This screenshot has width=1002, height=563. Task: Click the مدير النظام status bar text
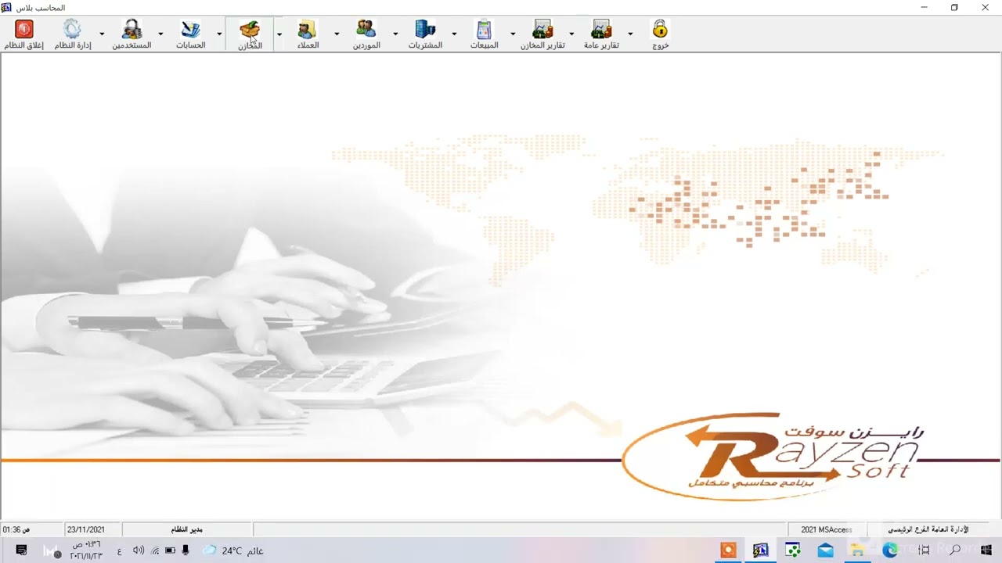(x=187, y=529)
